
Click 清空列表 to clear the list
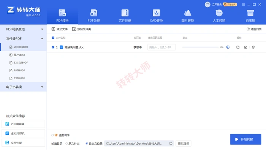(254, 29)
